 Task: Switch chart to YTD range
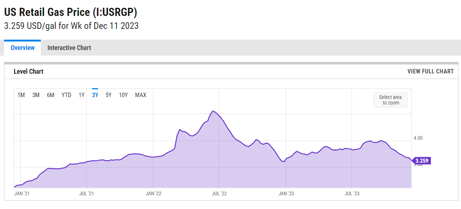click(66, 95)
